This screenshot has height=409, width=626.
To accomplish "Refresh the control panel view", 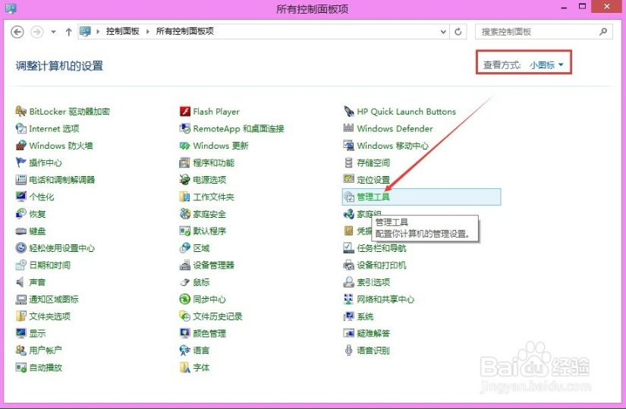I will 458,32.
